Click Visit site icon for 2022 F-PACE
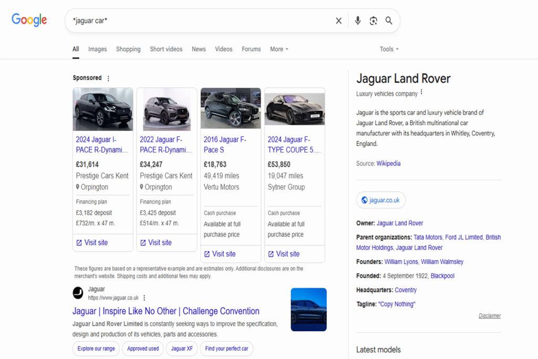The image size is (538, 359). click(143, 243)
